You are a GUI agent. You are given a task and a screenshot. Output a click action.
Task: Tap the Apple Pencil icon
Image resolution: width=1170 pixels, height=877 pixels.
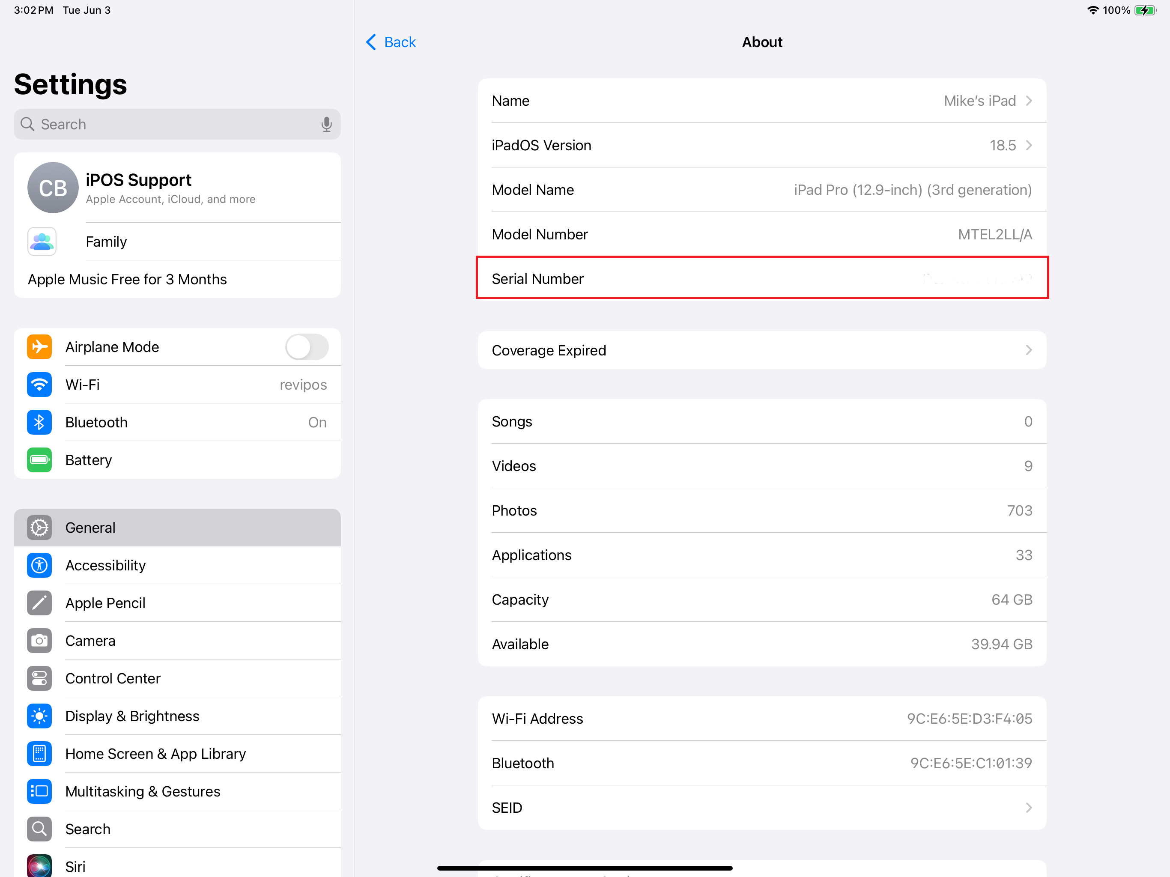coord(39,603)
